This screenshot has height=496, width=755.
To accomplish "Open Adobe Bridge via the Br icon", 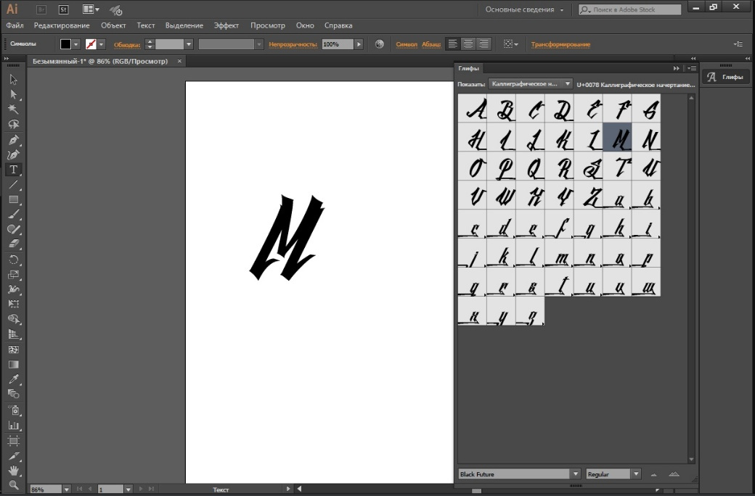I will pyautogui.click(x=41, y=9).
